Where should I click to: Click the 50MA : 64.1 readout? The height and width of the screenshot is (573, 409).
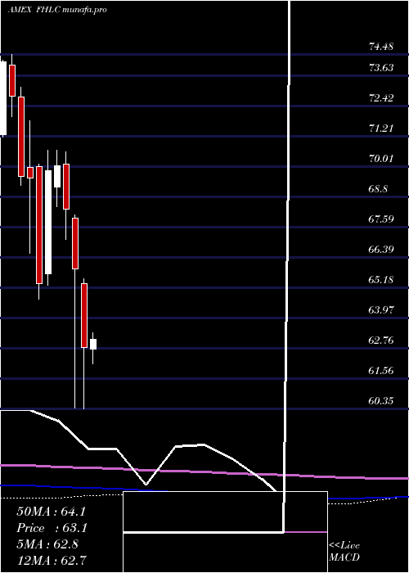pyautogui.click(x=51, y=512)
